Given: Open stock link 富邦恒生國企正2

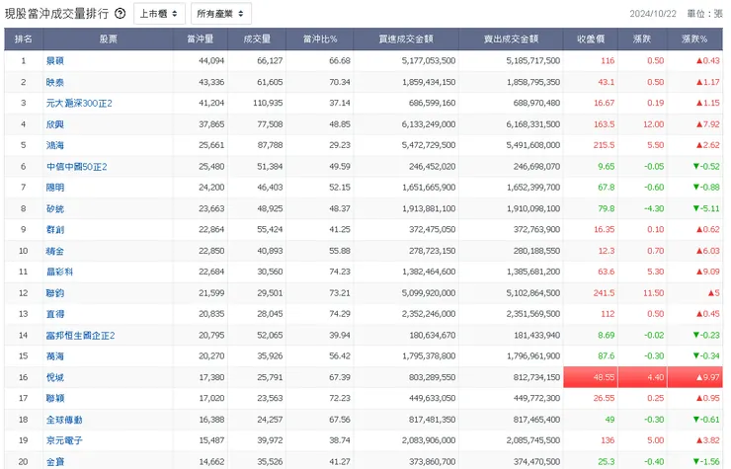Looking at the screenshot, I should click(81, 335).
